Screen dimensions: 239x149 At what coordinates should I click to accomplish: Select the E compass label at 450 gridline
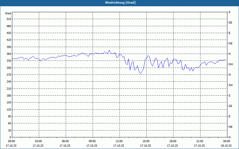point(229,33)
